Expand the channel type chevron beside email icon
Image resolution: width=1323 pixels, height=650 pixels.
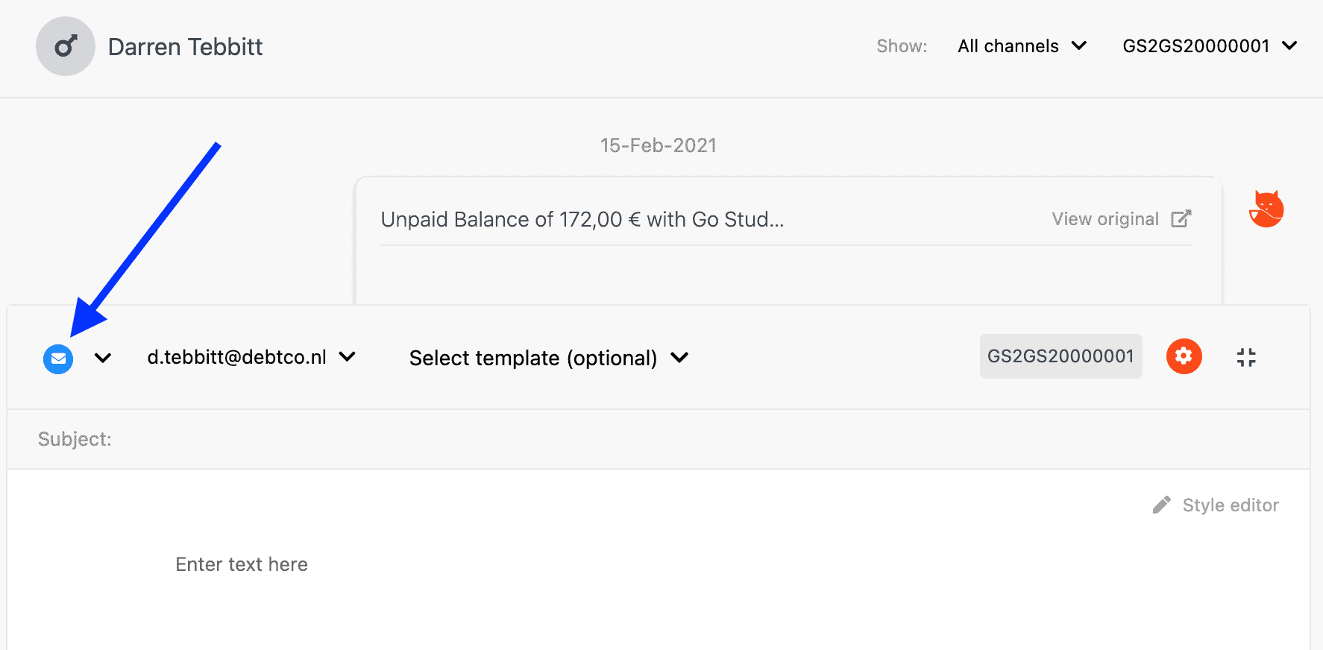[x=103, y=359]
